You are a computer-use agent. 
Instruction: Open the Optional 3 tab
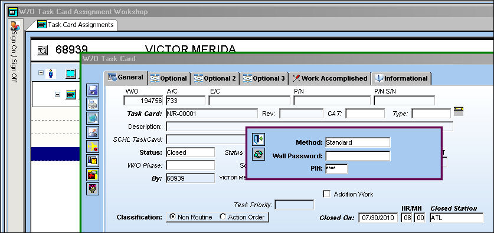pyautogui.click(x=264, y=78)
